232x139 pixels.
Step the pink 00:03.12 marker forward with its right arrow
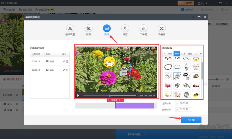click(x=122, y=100)
